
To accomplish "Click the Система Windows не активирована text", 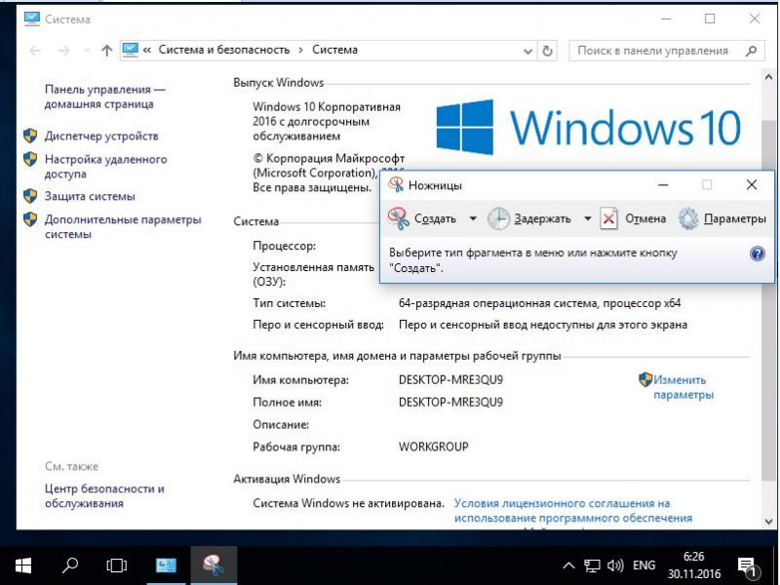I will pyautogui.click(x=348, y=503).
